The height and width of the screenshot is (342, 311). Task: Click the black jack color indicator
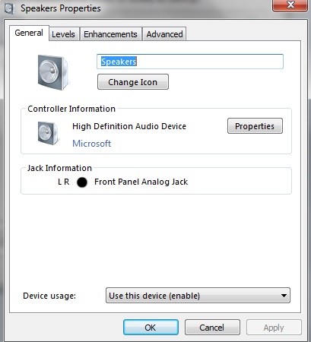(82, 182)
